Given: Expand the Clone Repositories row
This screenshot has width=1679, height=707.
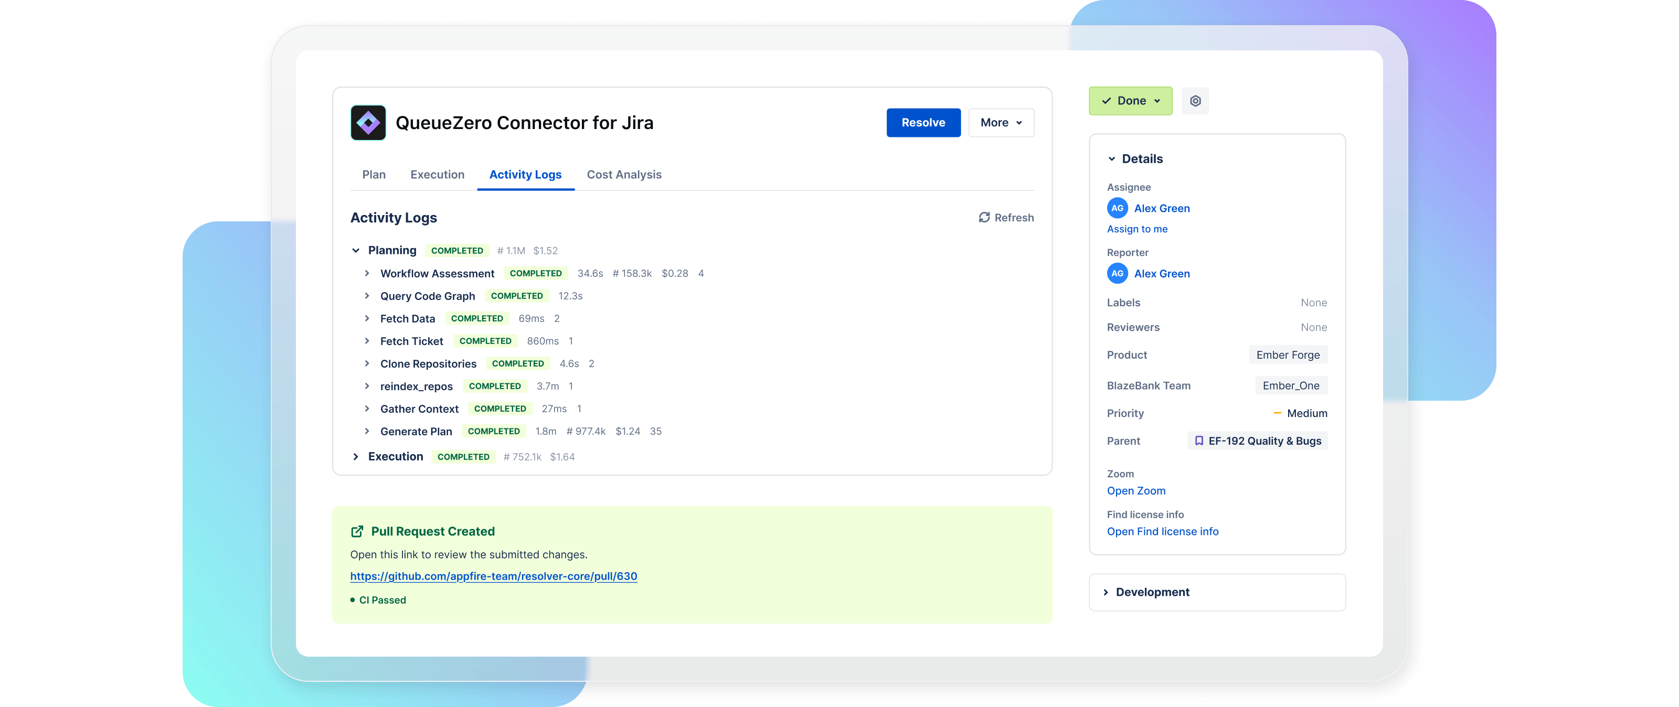Looking at the screenshot, I should click(367, 363).
